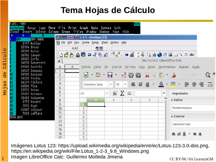Click the Lotus toolbar globe icon
Viewport: 216px width, 162px height.
click(x=159, y=55)
